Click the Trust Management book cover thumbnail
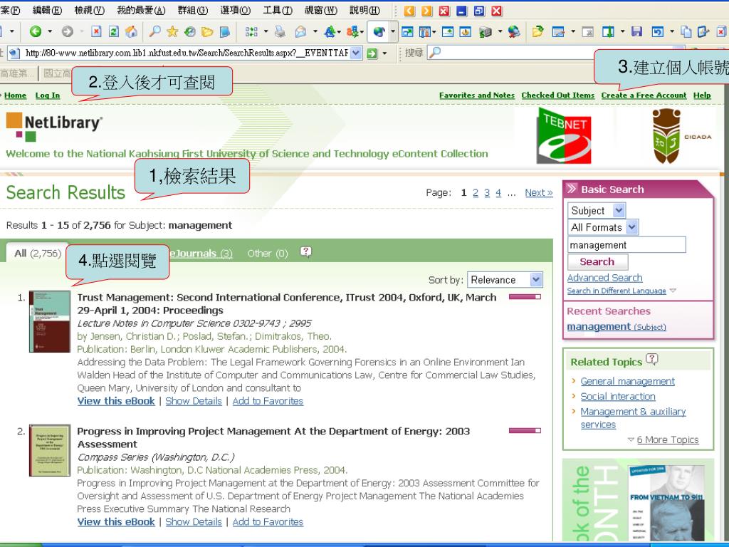The width and height of the screenshot is (729, 547). [50, 321]
